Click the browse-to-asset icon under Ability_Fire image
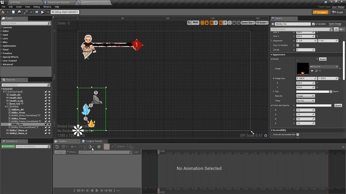The height and width of the screenshot is (194, 346). 316,71
